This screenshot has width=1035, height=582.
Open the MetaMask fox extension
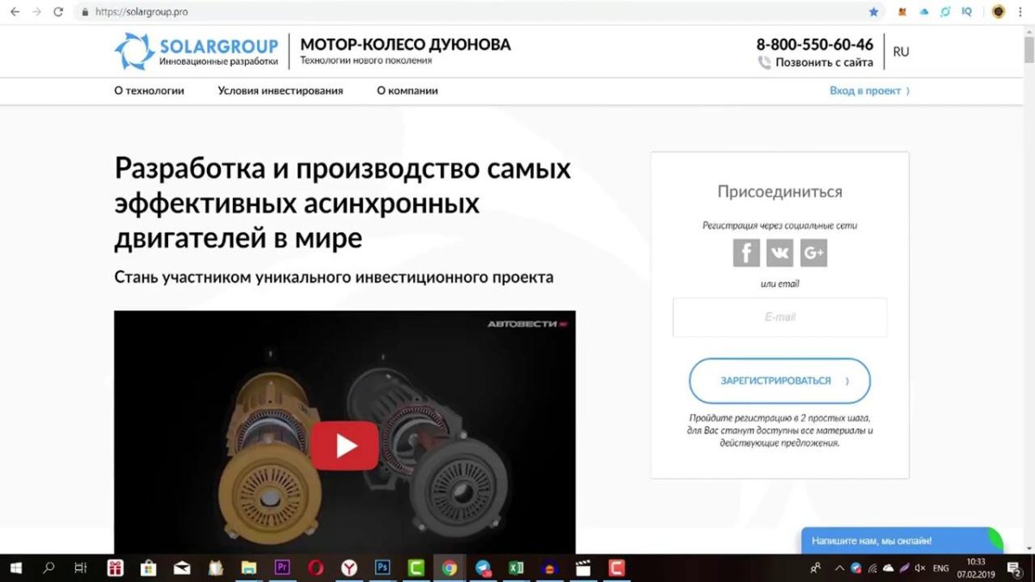pyautogui.click(x=903, y=12)
